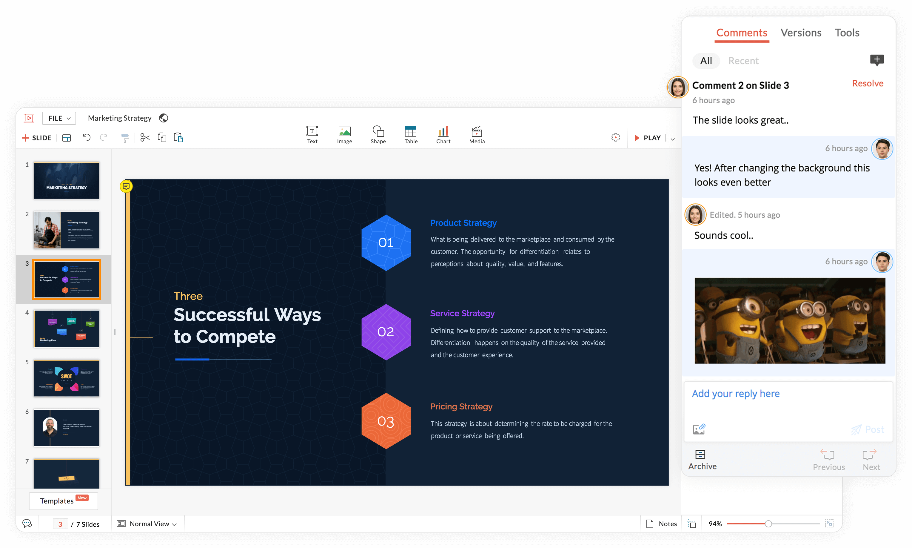The width and height of the screenshot is (912, 548).
Task: Click the format painter icon
Action: pos(125,138)
